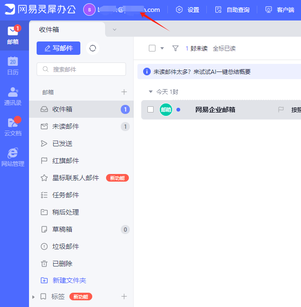This screenshot has height=307, width=301.
Task: Expand the 标签 tags section
Action: coord(34,297)
